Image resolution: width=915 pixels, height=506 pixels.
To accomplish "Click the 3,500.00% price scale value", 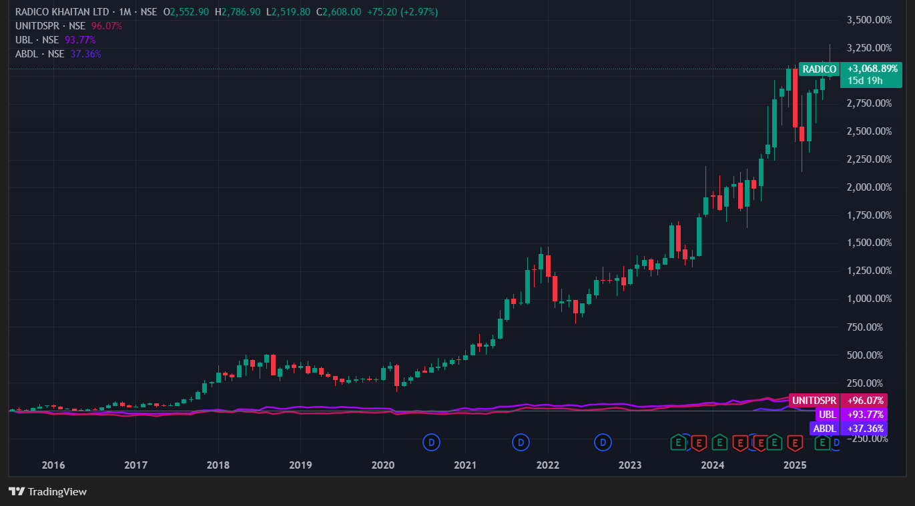I will coord(869,20).
